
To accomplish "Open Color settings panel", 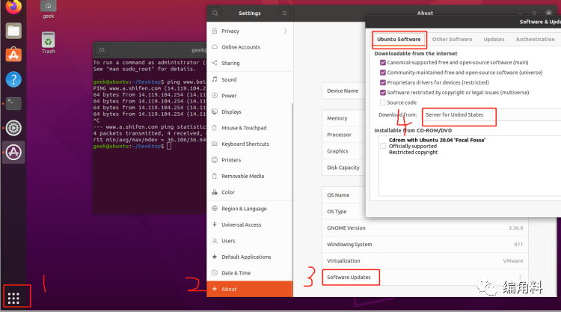I will (x=249, y=192).
